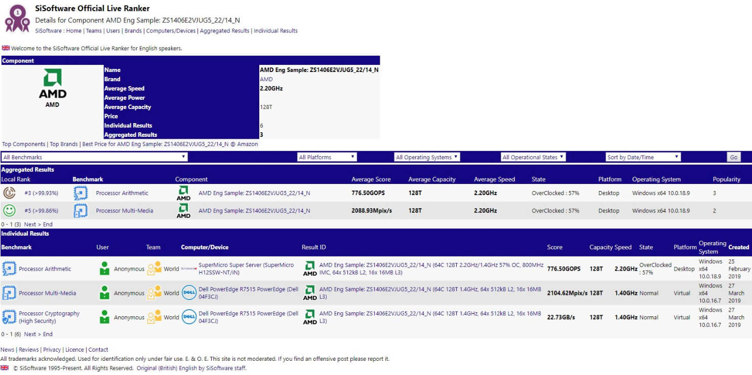
Task: Open Best Price at Amazon link
Action: pos(170,144)
